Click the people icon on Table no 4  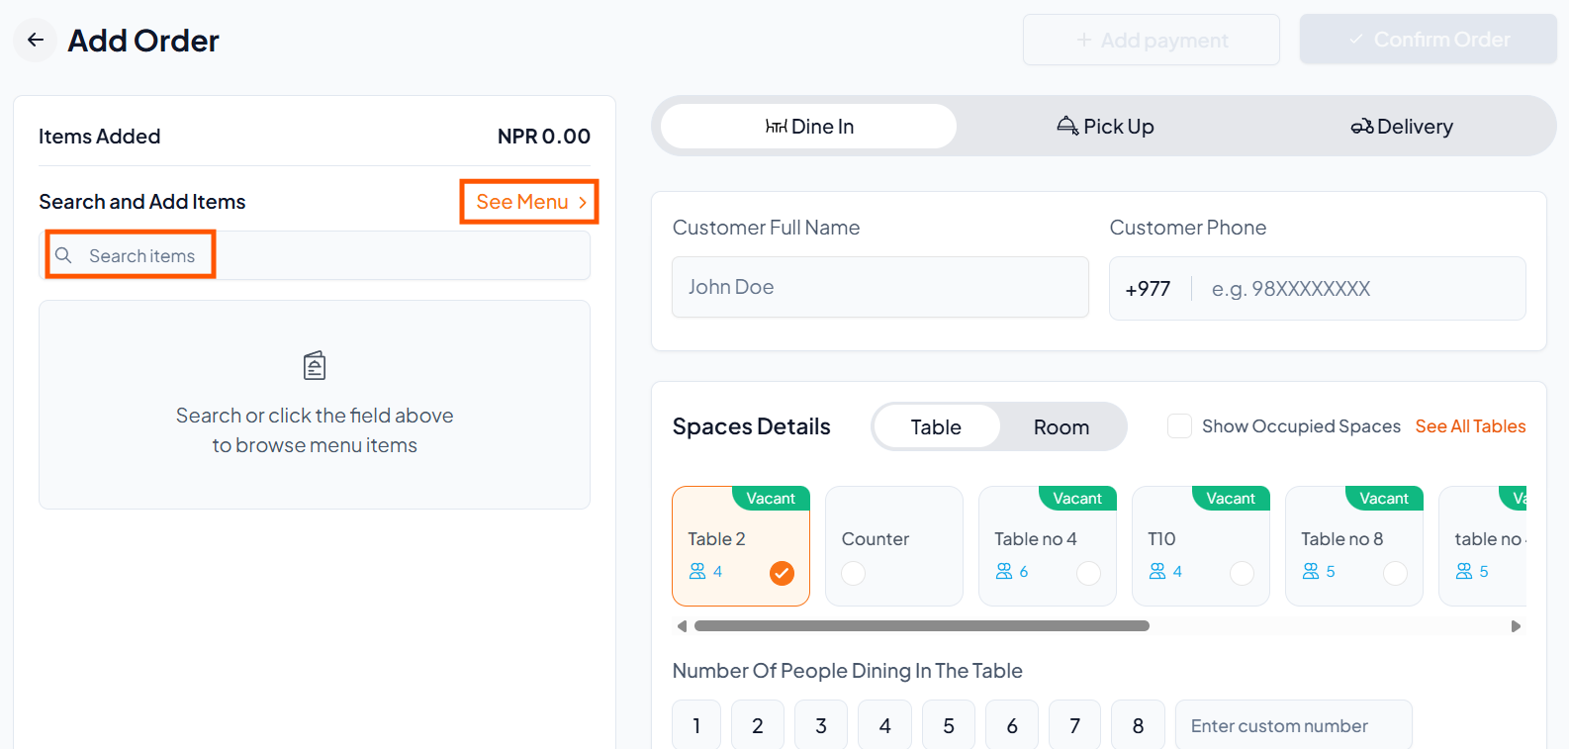[x=1004, y=572]
